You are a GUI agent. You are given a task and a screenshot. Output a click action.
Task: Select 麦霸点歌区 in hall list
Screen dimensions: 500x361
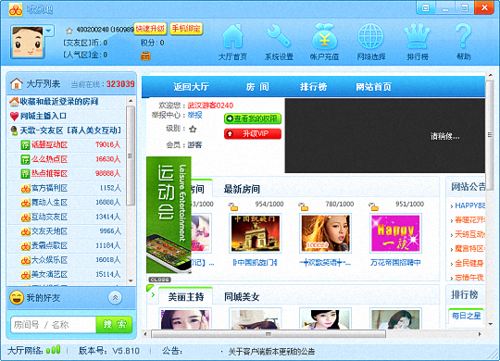[x=67, y=245]
